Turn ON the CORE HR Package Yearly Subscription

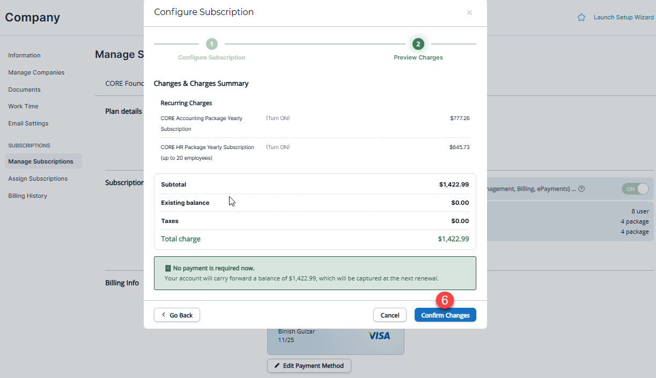(x=277, y=147)
